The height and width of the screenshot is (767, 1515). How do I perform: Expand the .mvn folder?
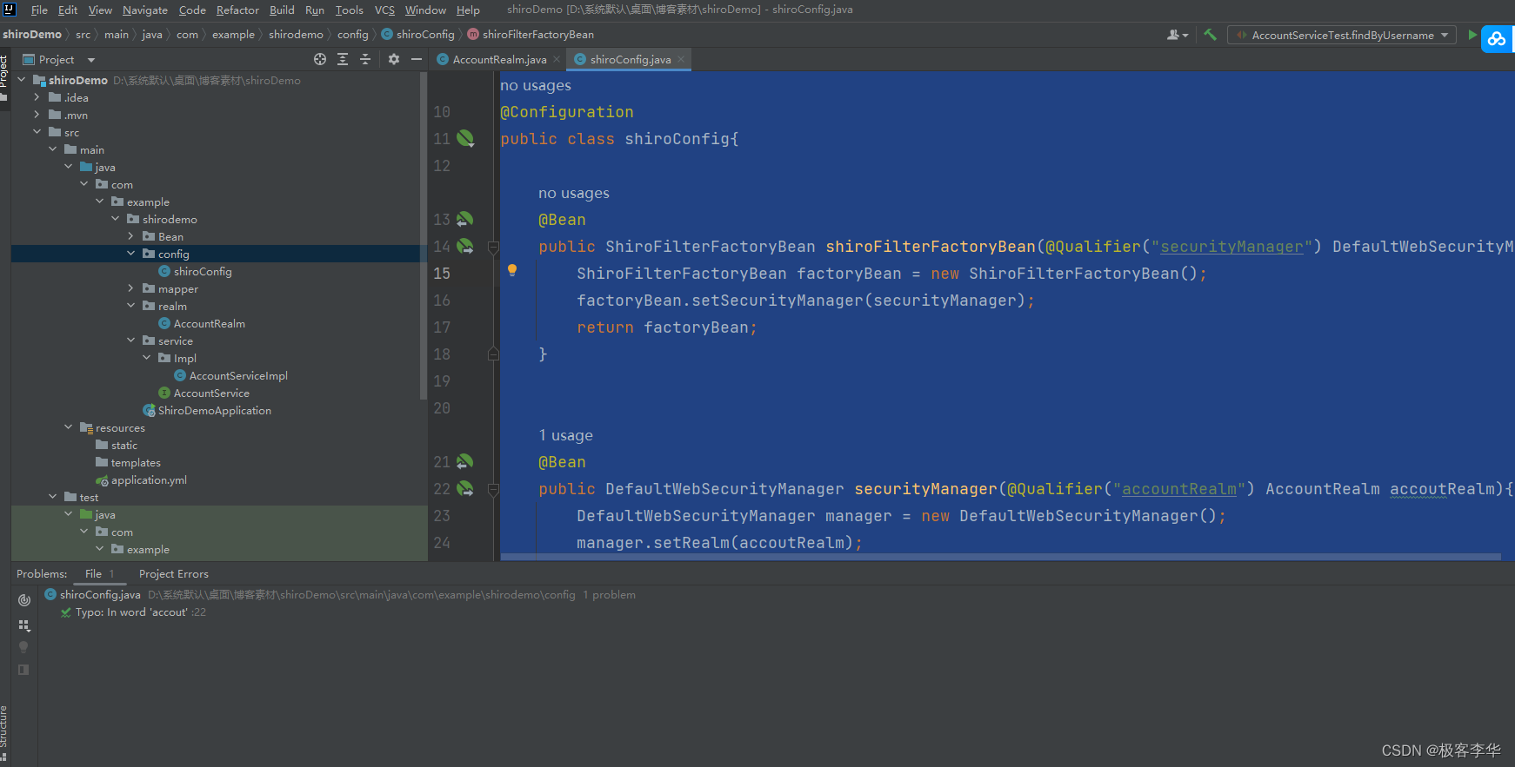click(37, 115)
